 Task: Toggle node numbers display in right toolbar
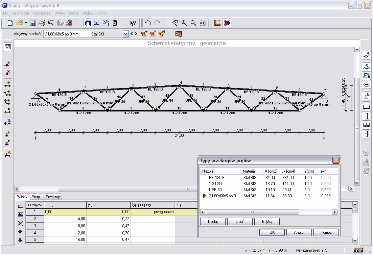(366, 55)
